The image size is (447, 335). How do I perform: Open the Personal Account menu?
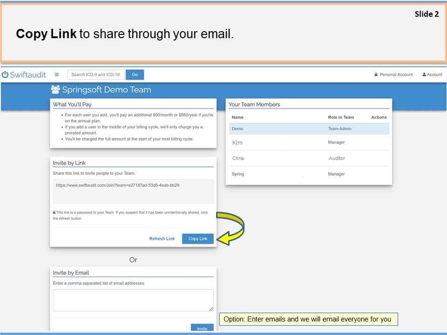pyautogui.click(x=396, y=74)
